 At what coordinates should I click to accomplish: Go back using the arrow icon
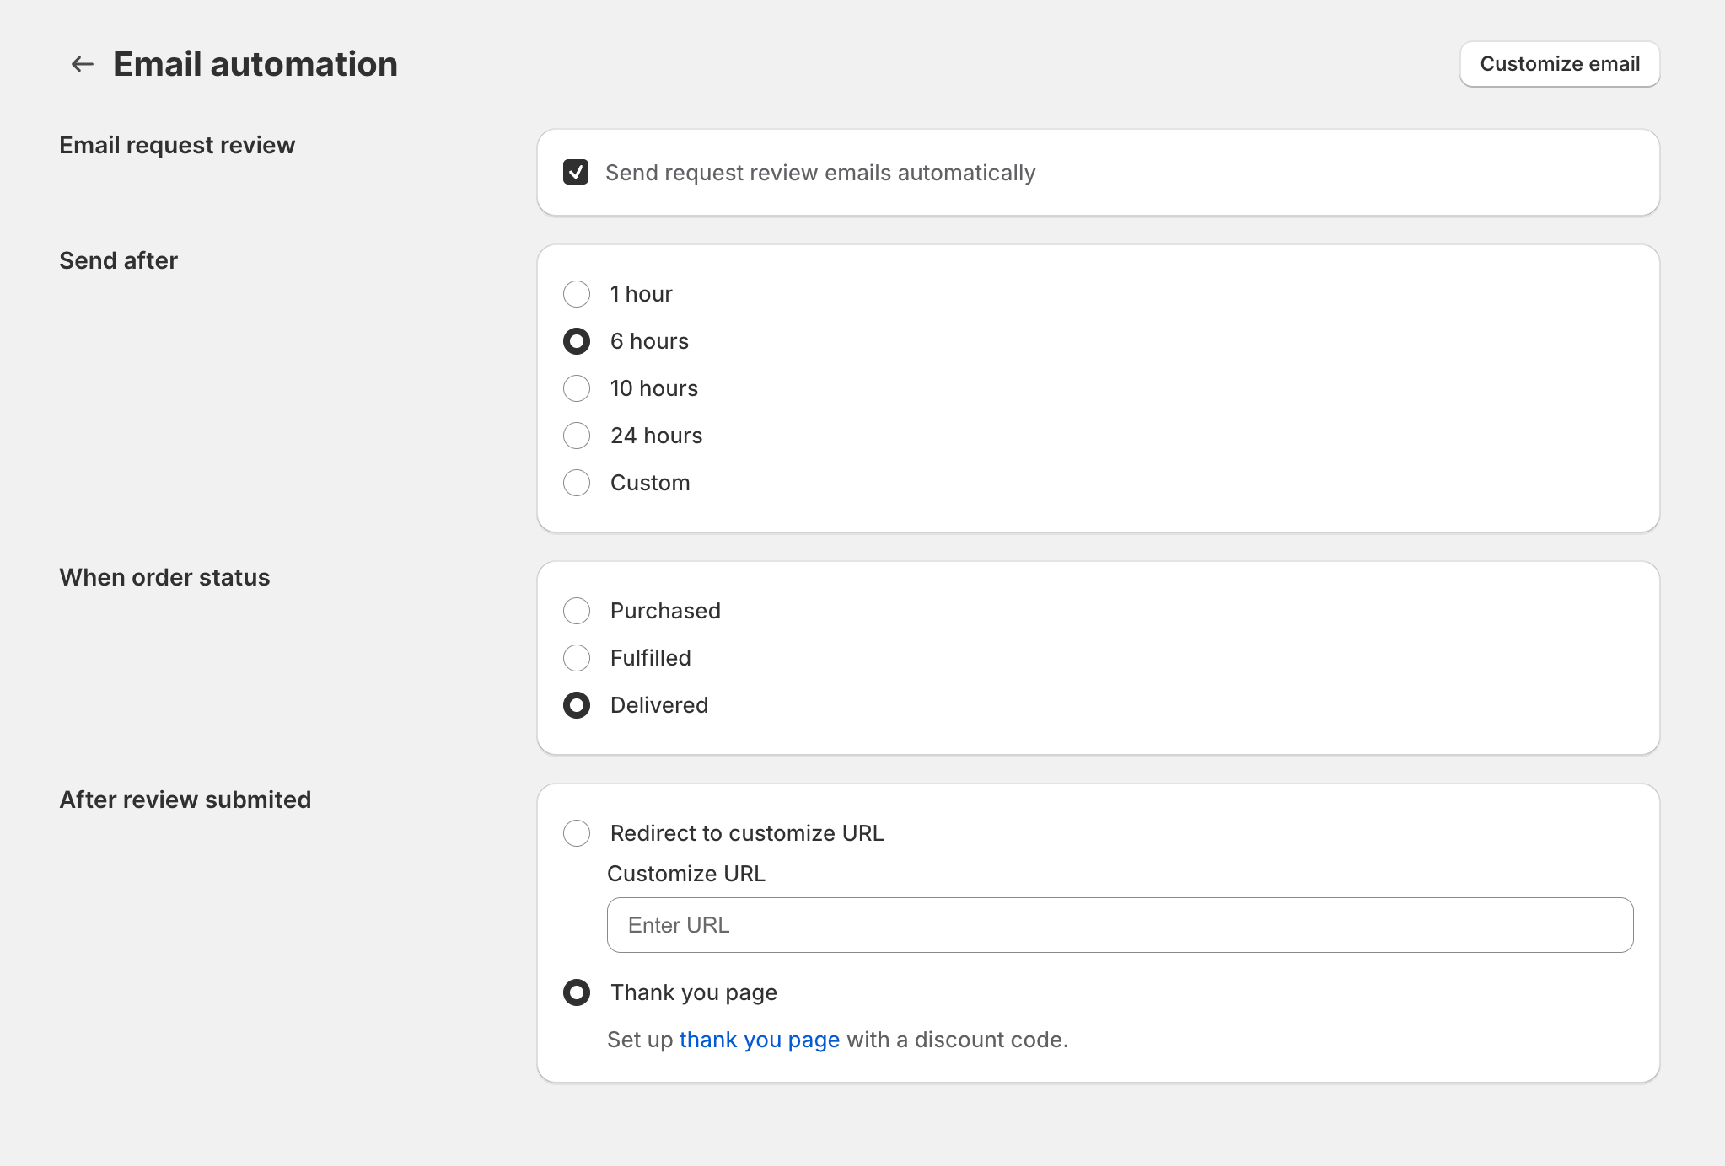pos(82,64)
